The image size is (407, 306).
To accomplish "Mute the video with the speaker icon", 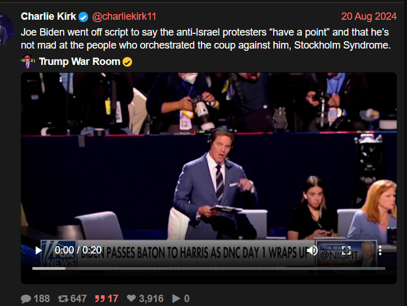I will (312, 251).
